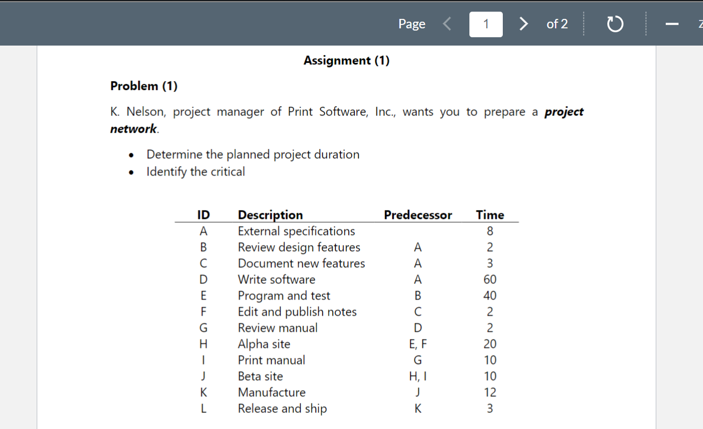Click the time value '60'
Viewport: 703px width, 429px height.
489,280
